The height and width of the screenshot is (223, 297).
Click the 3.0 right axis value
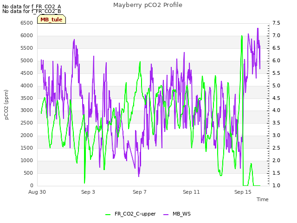click(x=276, y=135)
